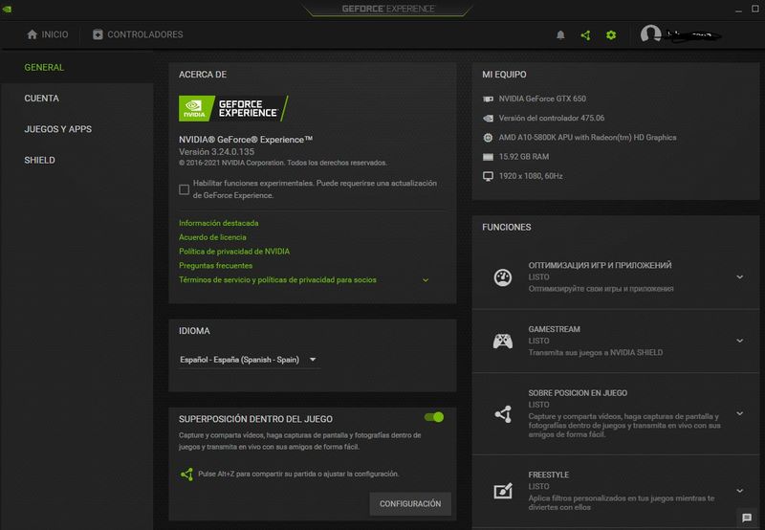Image resolution: width=765 pixels, height=530 pixels.
Task: Click the redacted username text
Action: tap(692, 34)
